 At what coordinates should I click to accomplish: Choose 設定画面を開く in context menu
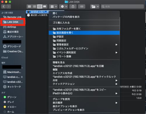tap(84, 33)
